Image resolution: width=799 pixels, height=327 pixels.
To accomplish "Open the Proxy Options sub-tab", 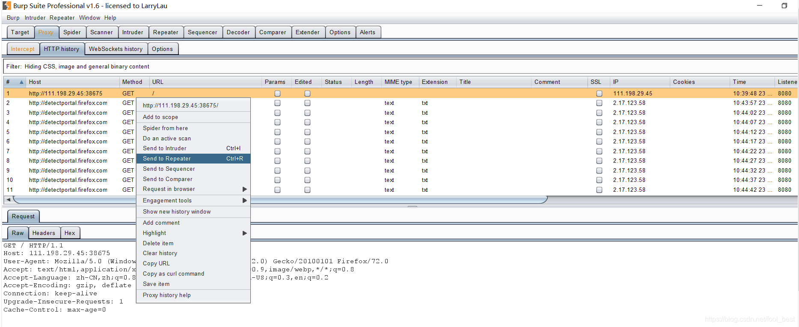I will pos(163,49).
